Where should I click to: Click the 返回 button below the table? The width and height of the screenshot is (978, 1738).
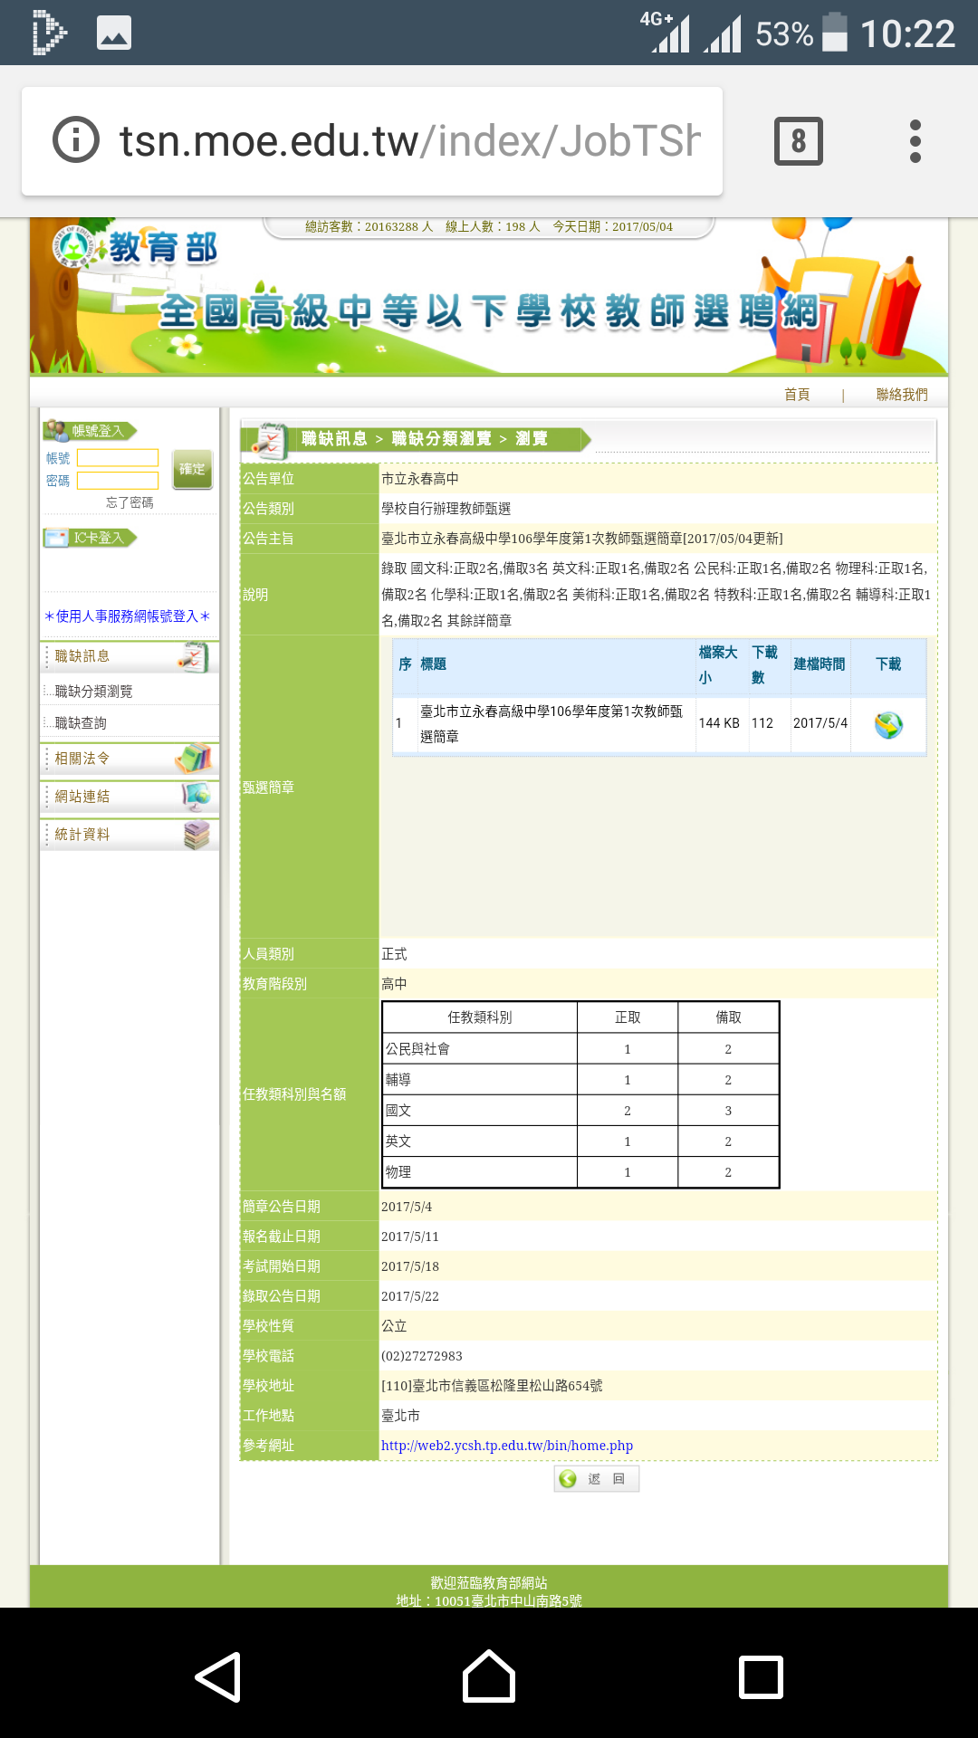pos(597,1478)
